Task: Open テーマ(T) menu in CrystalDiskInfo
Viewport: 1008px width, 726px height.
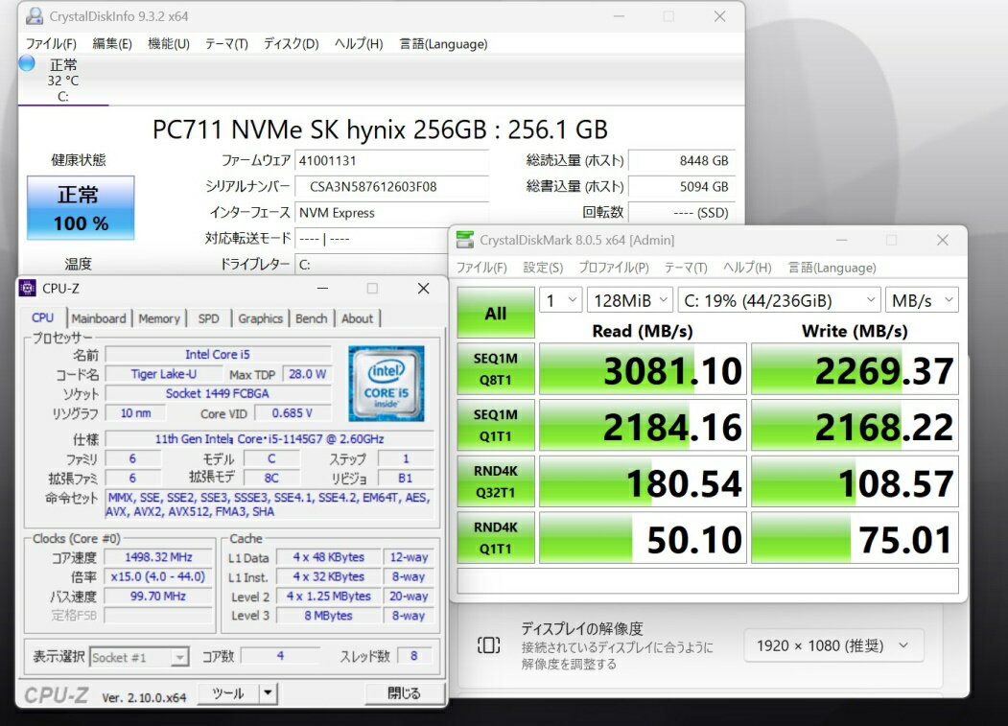Action: 226,44
